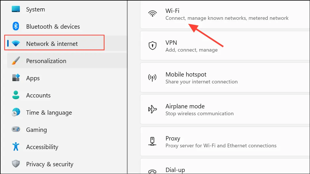
Task: Open VPN Add, connect, manage row
Action: pos(225,46)
